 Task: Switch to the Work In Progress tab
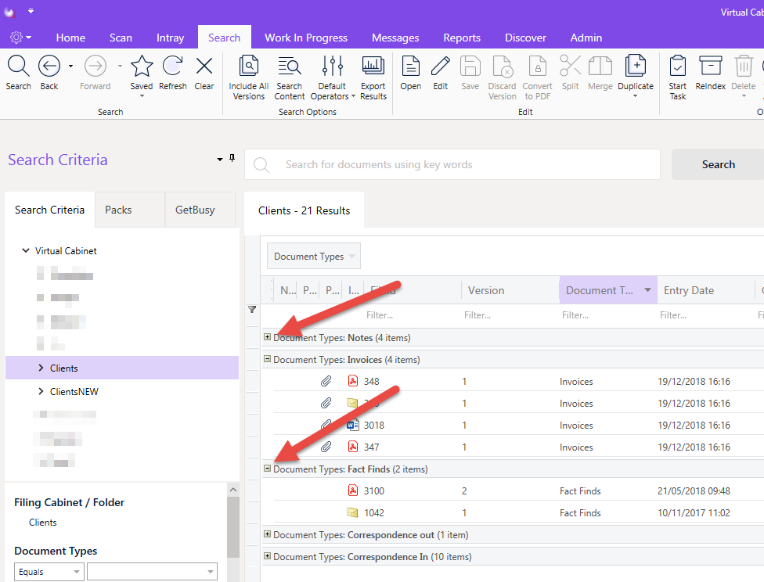306,38
